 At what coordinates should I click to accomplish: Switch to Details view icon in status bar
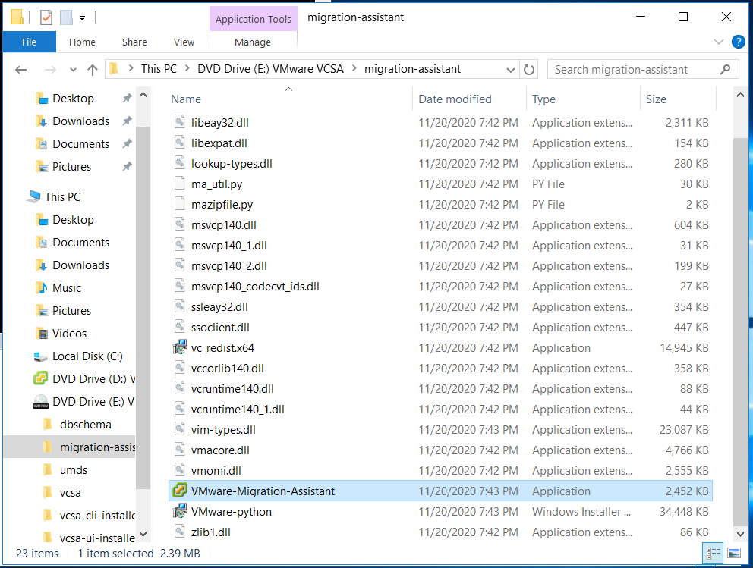pyautogui.click(x=713, y=553)
